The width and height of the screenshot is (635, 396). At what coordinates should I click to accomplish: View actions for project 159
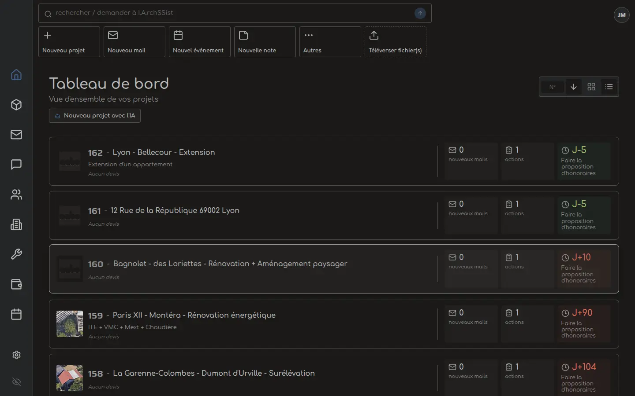click(527, 324)
